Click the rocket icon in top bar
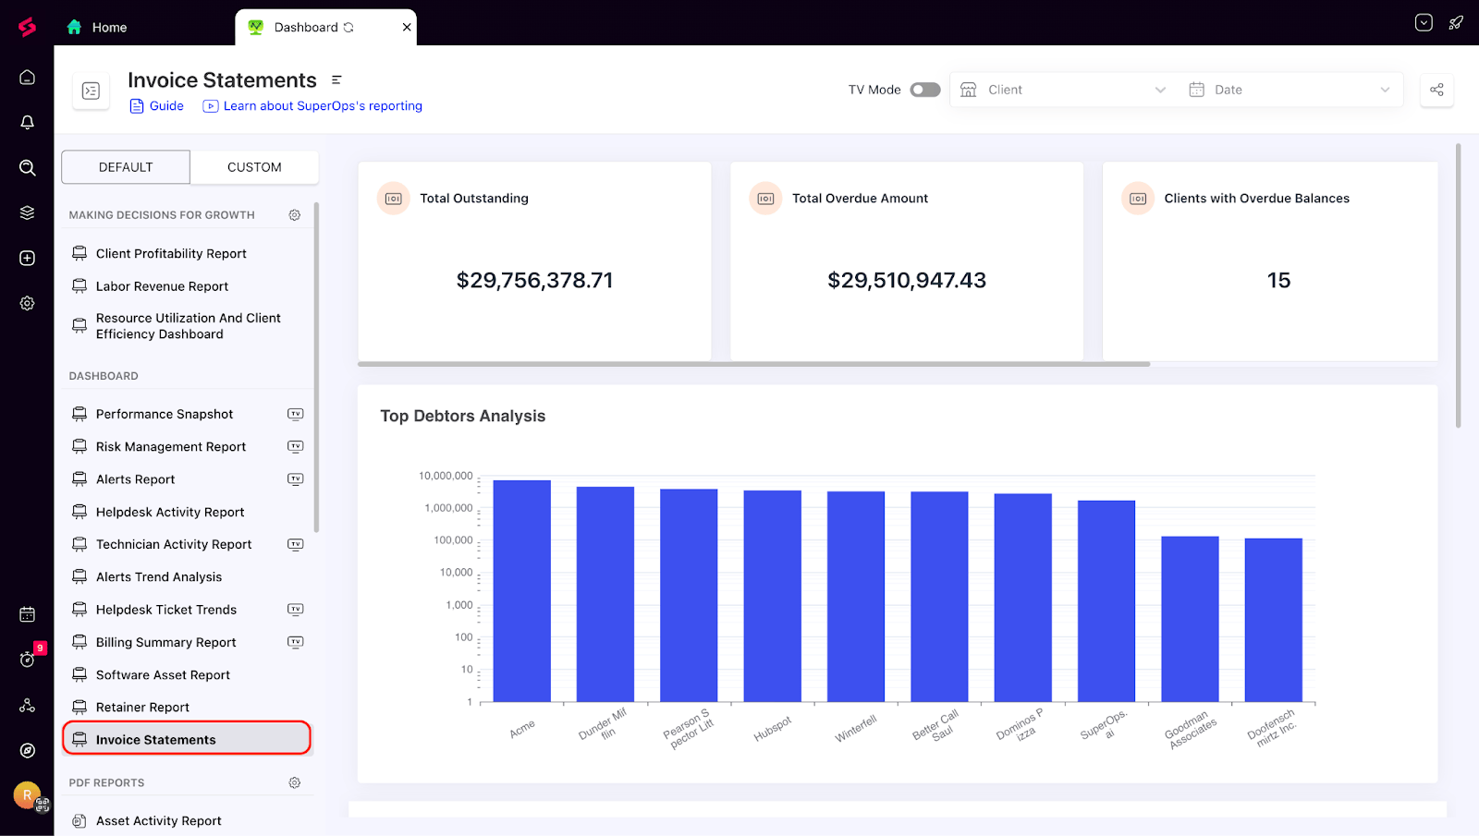The image size is (1479, 836). tap(1456, 23)
